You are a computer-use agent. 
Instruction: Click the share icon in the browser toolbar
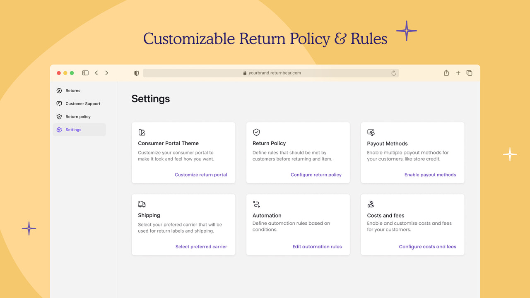446,72
